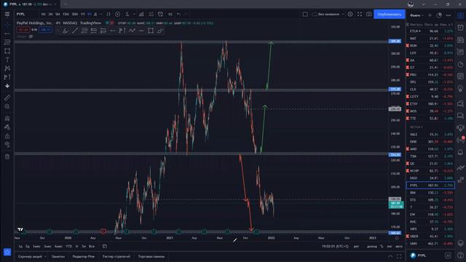Click the trash remove drawings icon
466x262 pixels.
7,156
